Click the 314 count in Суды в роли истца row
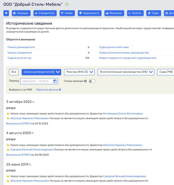The image size is (174, 185). pos(87,58)
